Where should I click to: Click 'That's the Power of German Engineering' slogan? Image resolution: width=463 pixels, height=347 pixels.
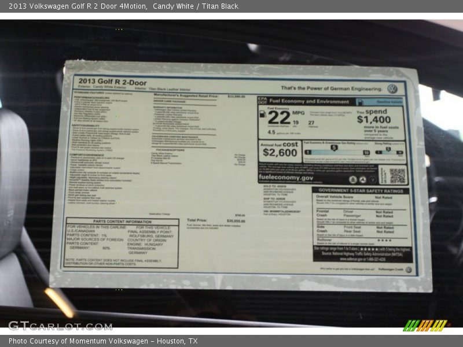(331, 88)
